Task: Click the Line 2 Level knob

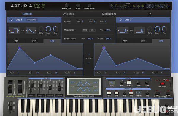Action: 157,29
